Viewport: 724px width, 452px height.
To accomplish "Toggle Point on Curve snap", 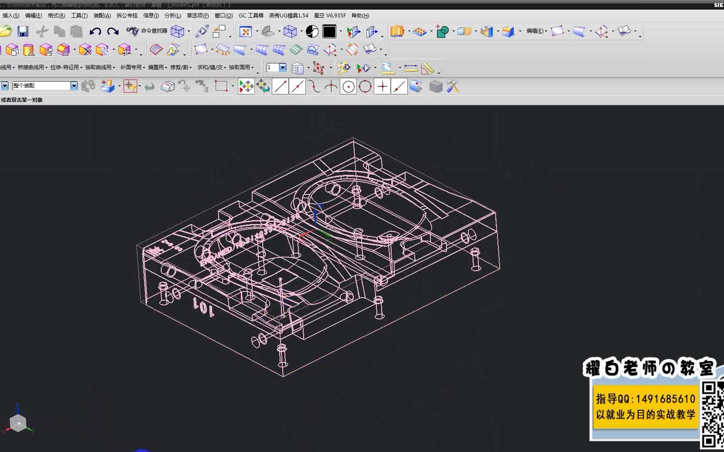I will tap(399, 87).
